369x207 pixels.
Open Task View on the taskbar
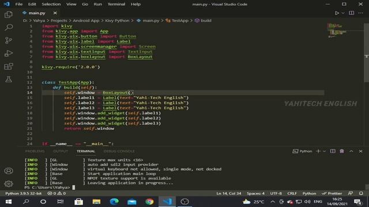click(61, 202)
